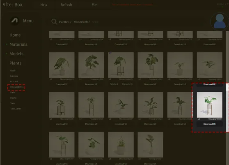Image resolution: width=229 pixels, height=165 pixels.
Task: Open the Plants section
Action: tap(16, 63)
